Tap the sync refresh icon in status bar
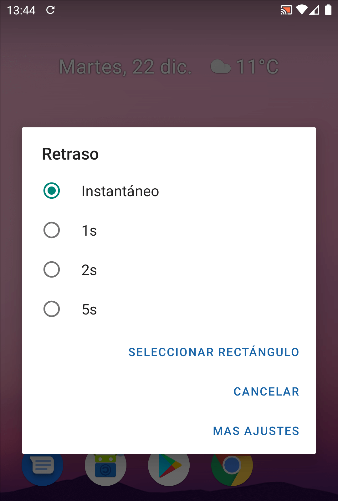The width and height of the screenshot is (338, 501). pos(50,10)
